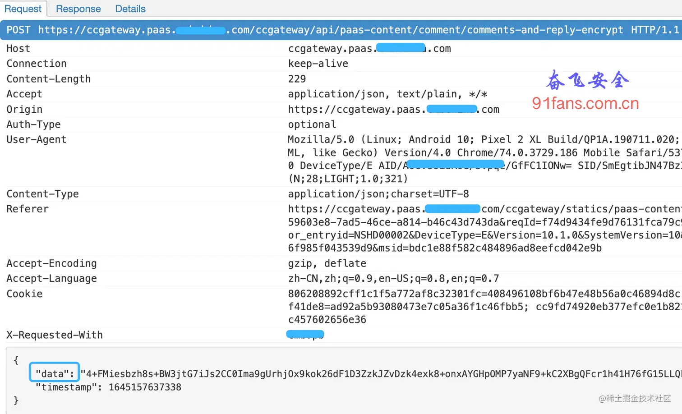Screen dimensions: 682x414
Task: Click the (N;28;LIGHT;1.0;321) User-Agent line
Action: pyautogui.click(x=348, y=179)
